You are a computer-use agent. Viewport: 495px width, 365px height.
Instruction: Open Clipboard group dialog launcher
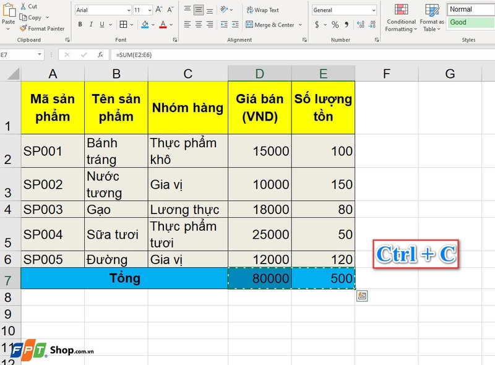[x=67, y=40]
